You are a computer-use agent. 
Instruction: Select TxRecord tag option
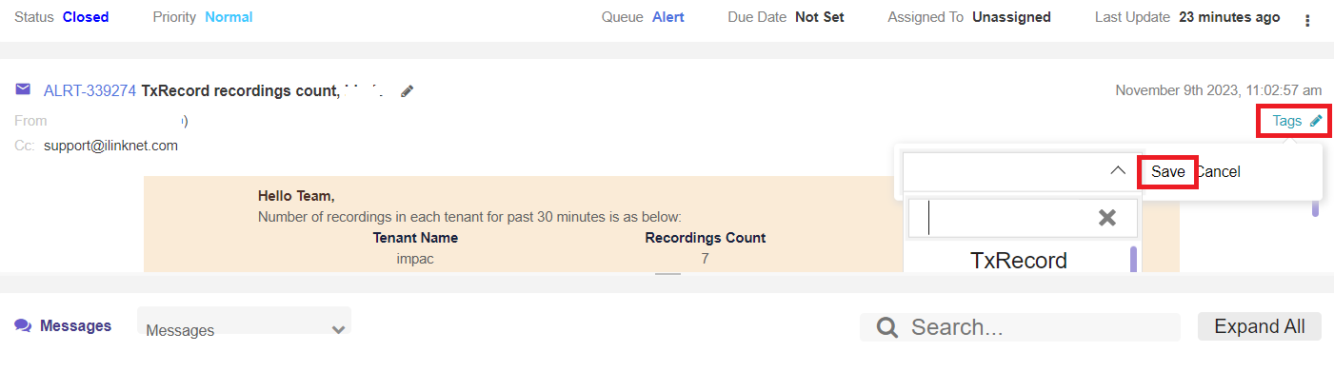point(1018,260)
